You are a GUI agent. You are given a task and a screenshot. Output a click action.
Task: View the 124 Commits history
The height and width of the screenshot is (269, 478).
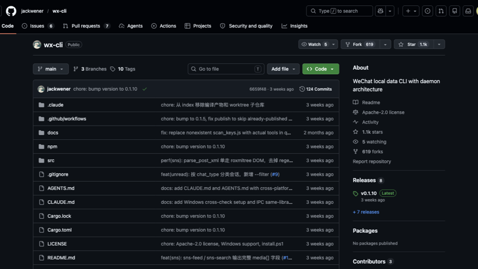316,89
